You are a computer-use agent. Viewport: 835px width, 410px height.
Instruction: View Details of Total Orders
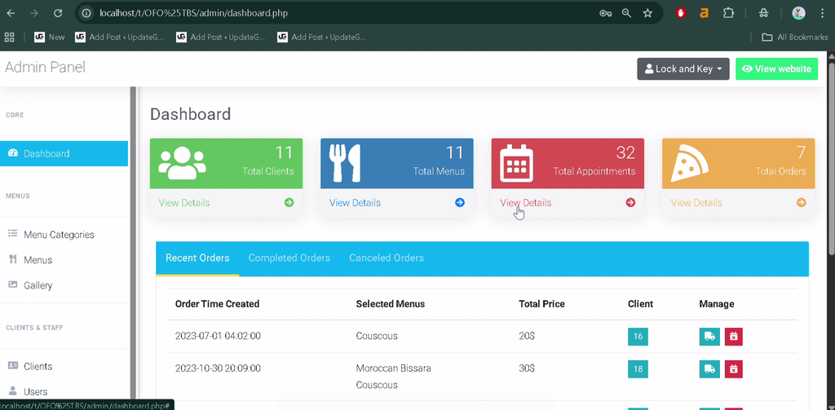(x=696, y=203)
